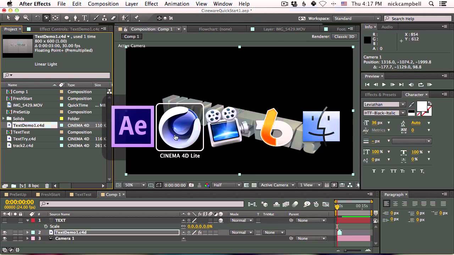The width and height of the screenshot is (454, 255).
Task: Toggle All Caps text style
Action: point(393,171)
